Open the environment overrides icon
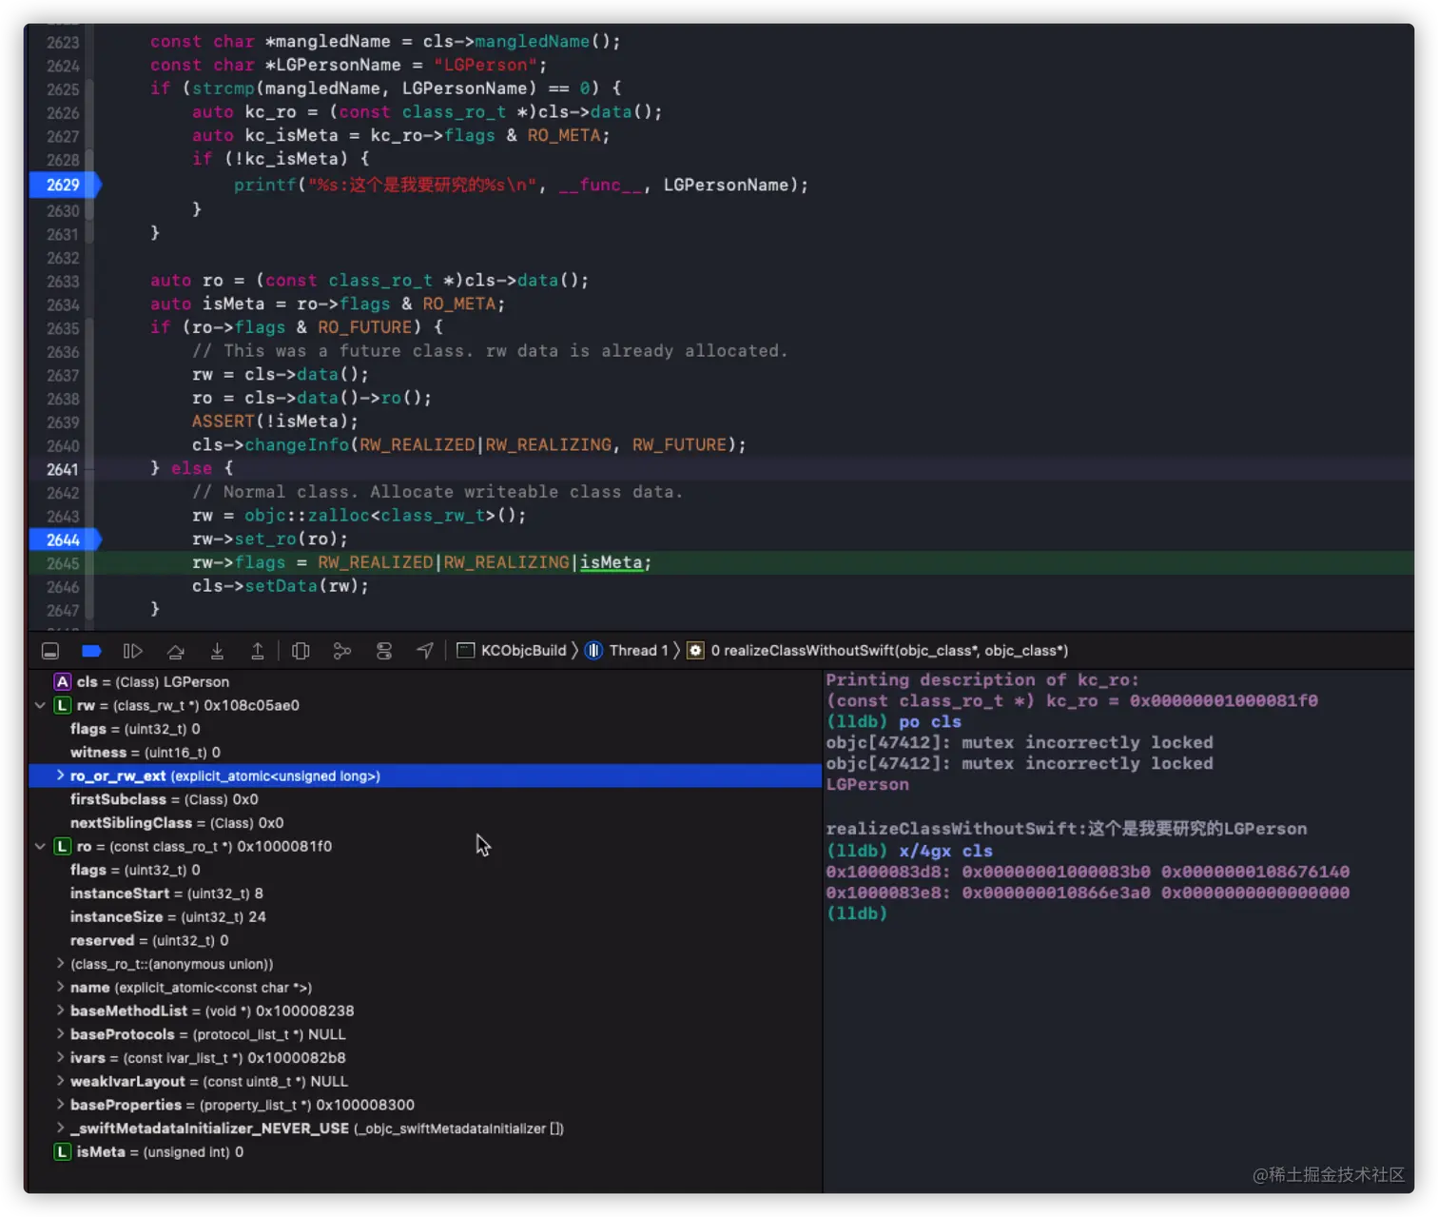The image size is (1438, 1217). (384, 651)
